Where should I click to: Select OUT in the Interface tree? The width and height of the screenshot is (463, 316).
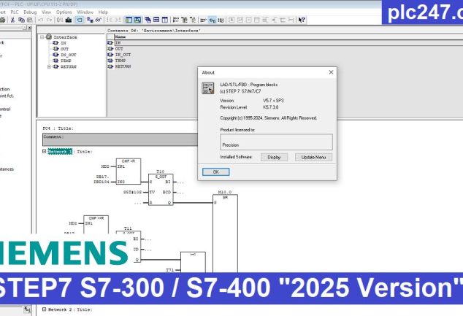tap(64, 49)
